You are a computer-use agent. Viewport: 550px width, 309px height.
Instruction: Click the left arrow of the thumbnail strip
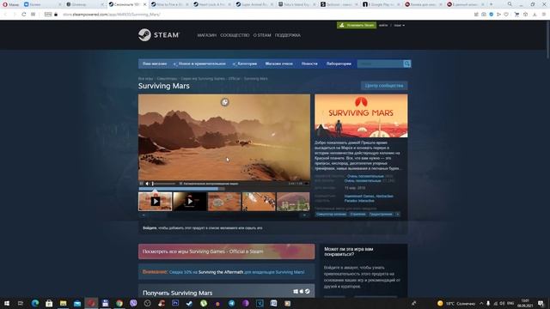144,215
